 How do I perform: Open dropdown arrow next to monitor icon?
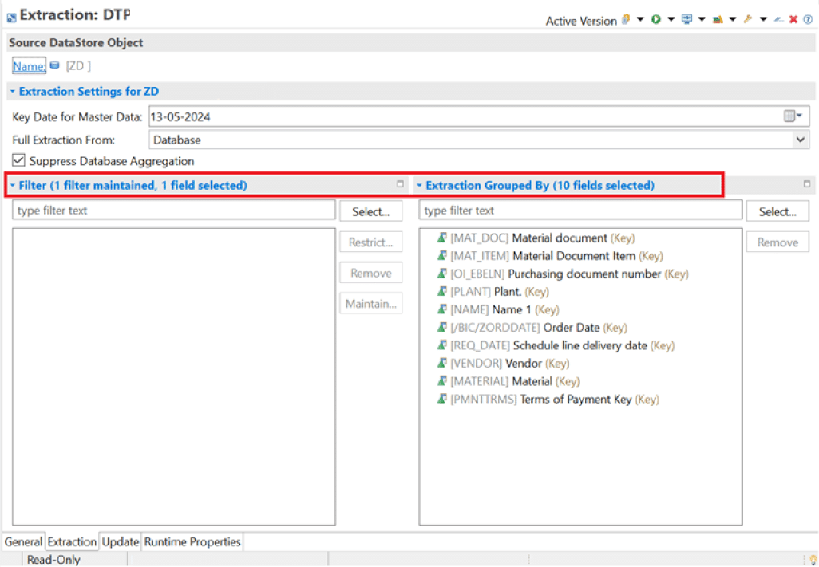[702, 20]
